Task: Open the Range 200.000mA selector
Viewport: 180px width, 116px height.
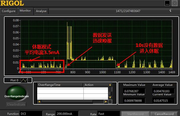Action: [67, 114]
